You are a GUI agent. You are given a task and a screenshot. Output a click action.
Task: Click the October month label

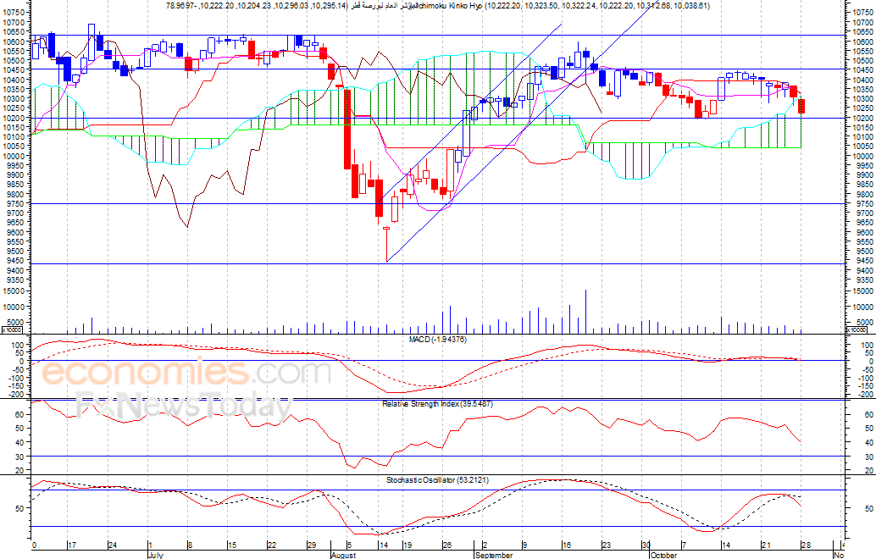663,555
